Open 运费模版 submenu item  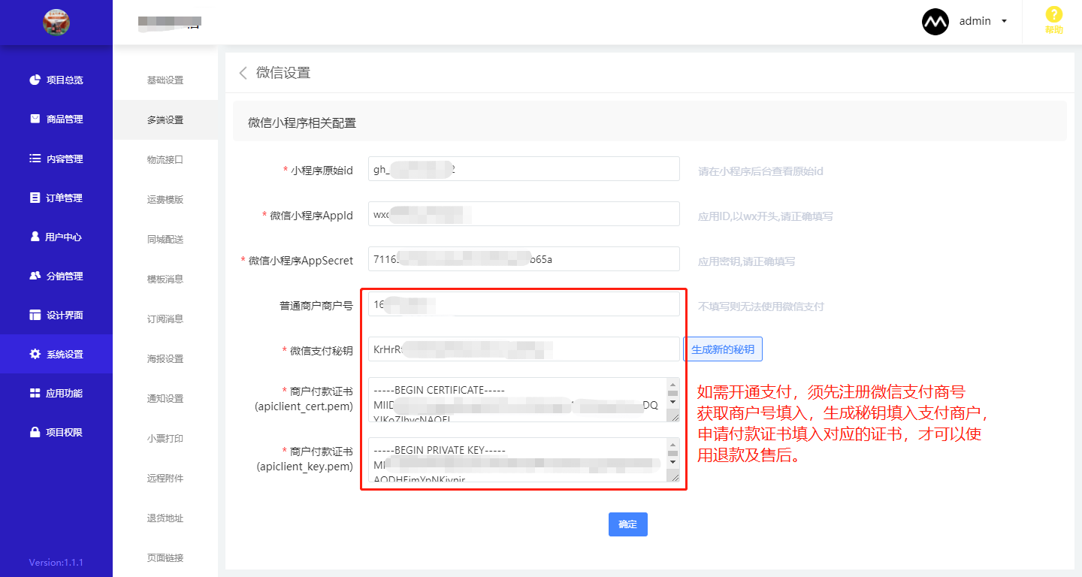point(165,200)
